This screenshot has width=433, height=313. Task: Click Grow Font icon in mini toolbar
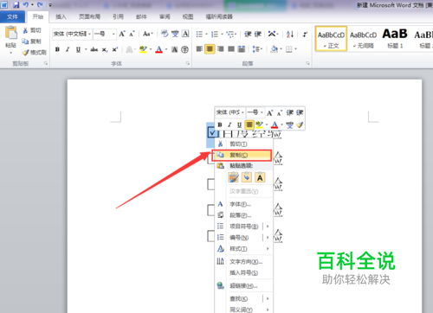coord(269,112)
